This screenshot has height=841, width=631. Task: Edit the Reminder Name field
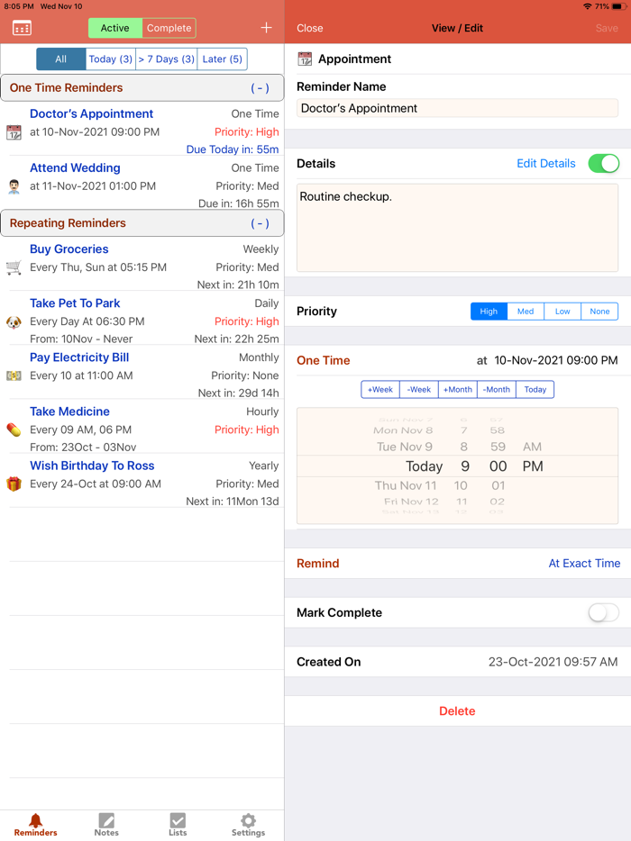click(x=457, y=108)
